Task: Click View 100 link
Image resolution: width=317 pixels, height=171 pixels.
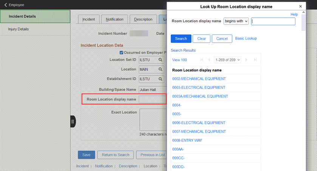Action: [179, 60]
